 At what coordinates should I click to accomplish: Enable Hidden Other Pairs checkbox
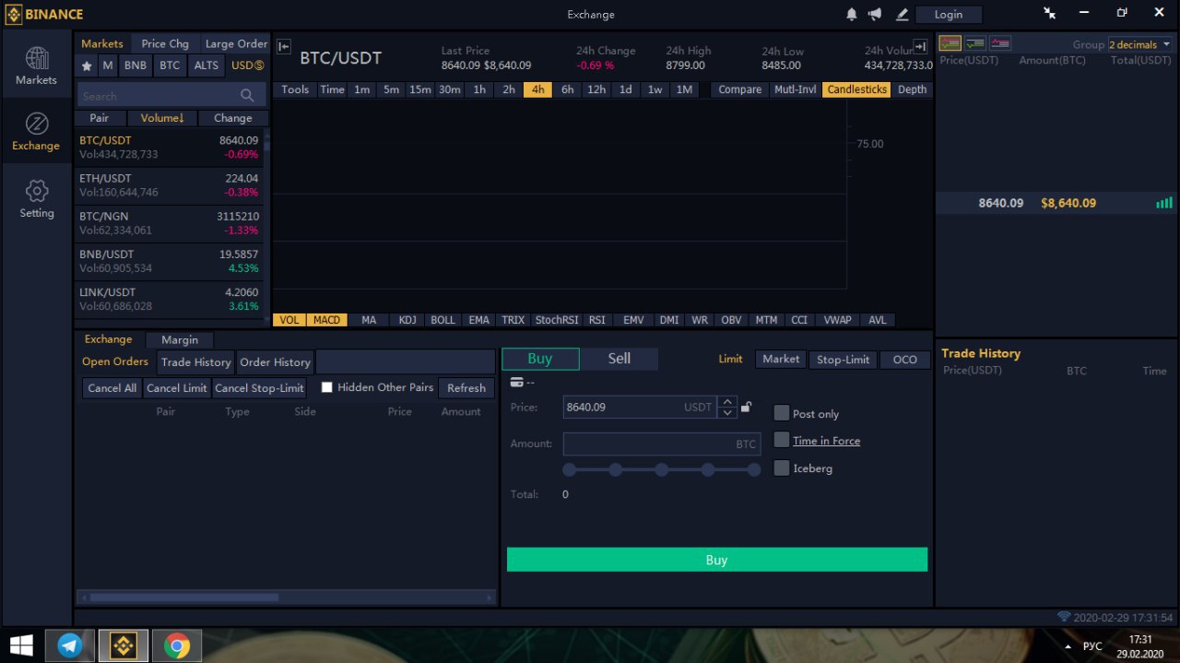click(x=326, y=387)
